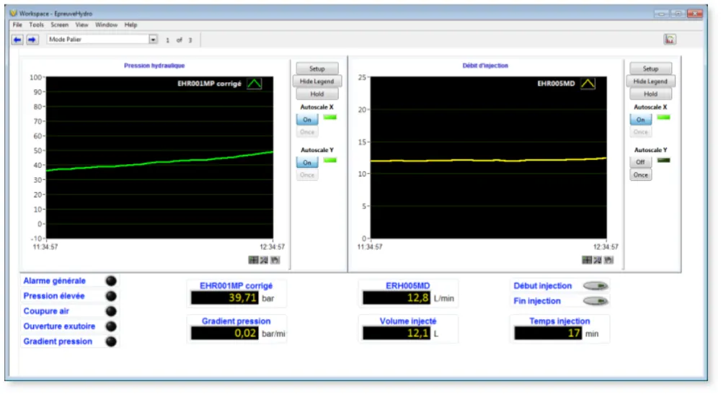Click cursor tool under Pression hydraulique graph
721x394 pixels.
click(253, 260)
